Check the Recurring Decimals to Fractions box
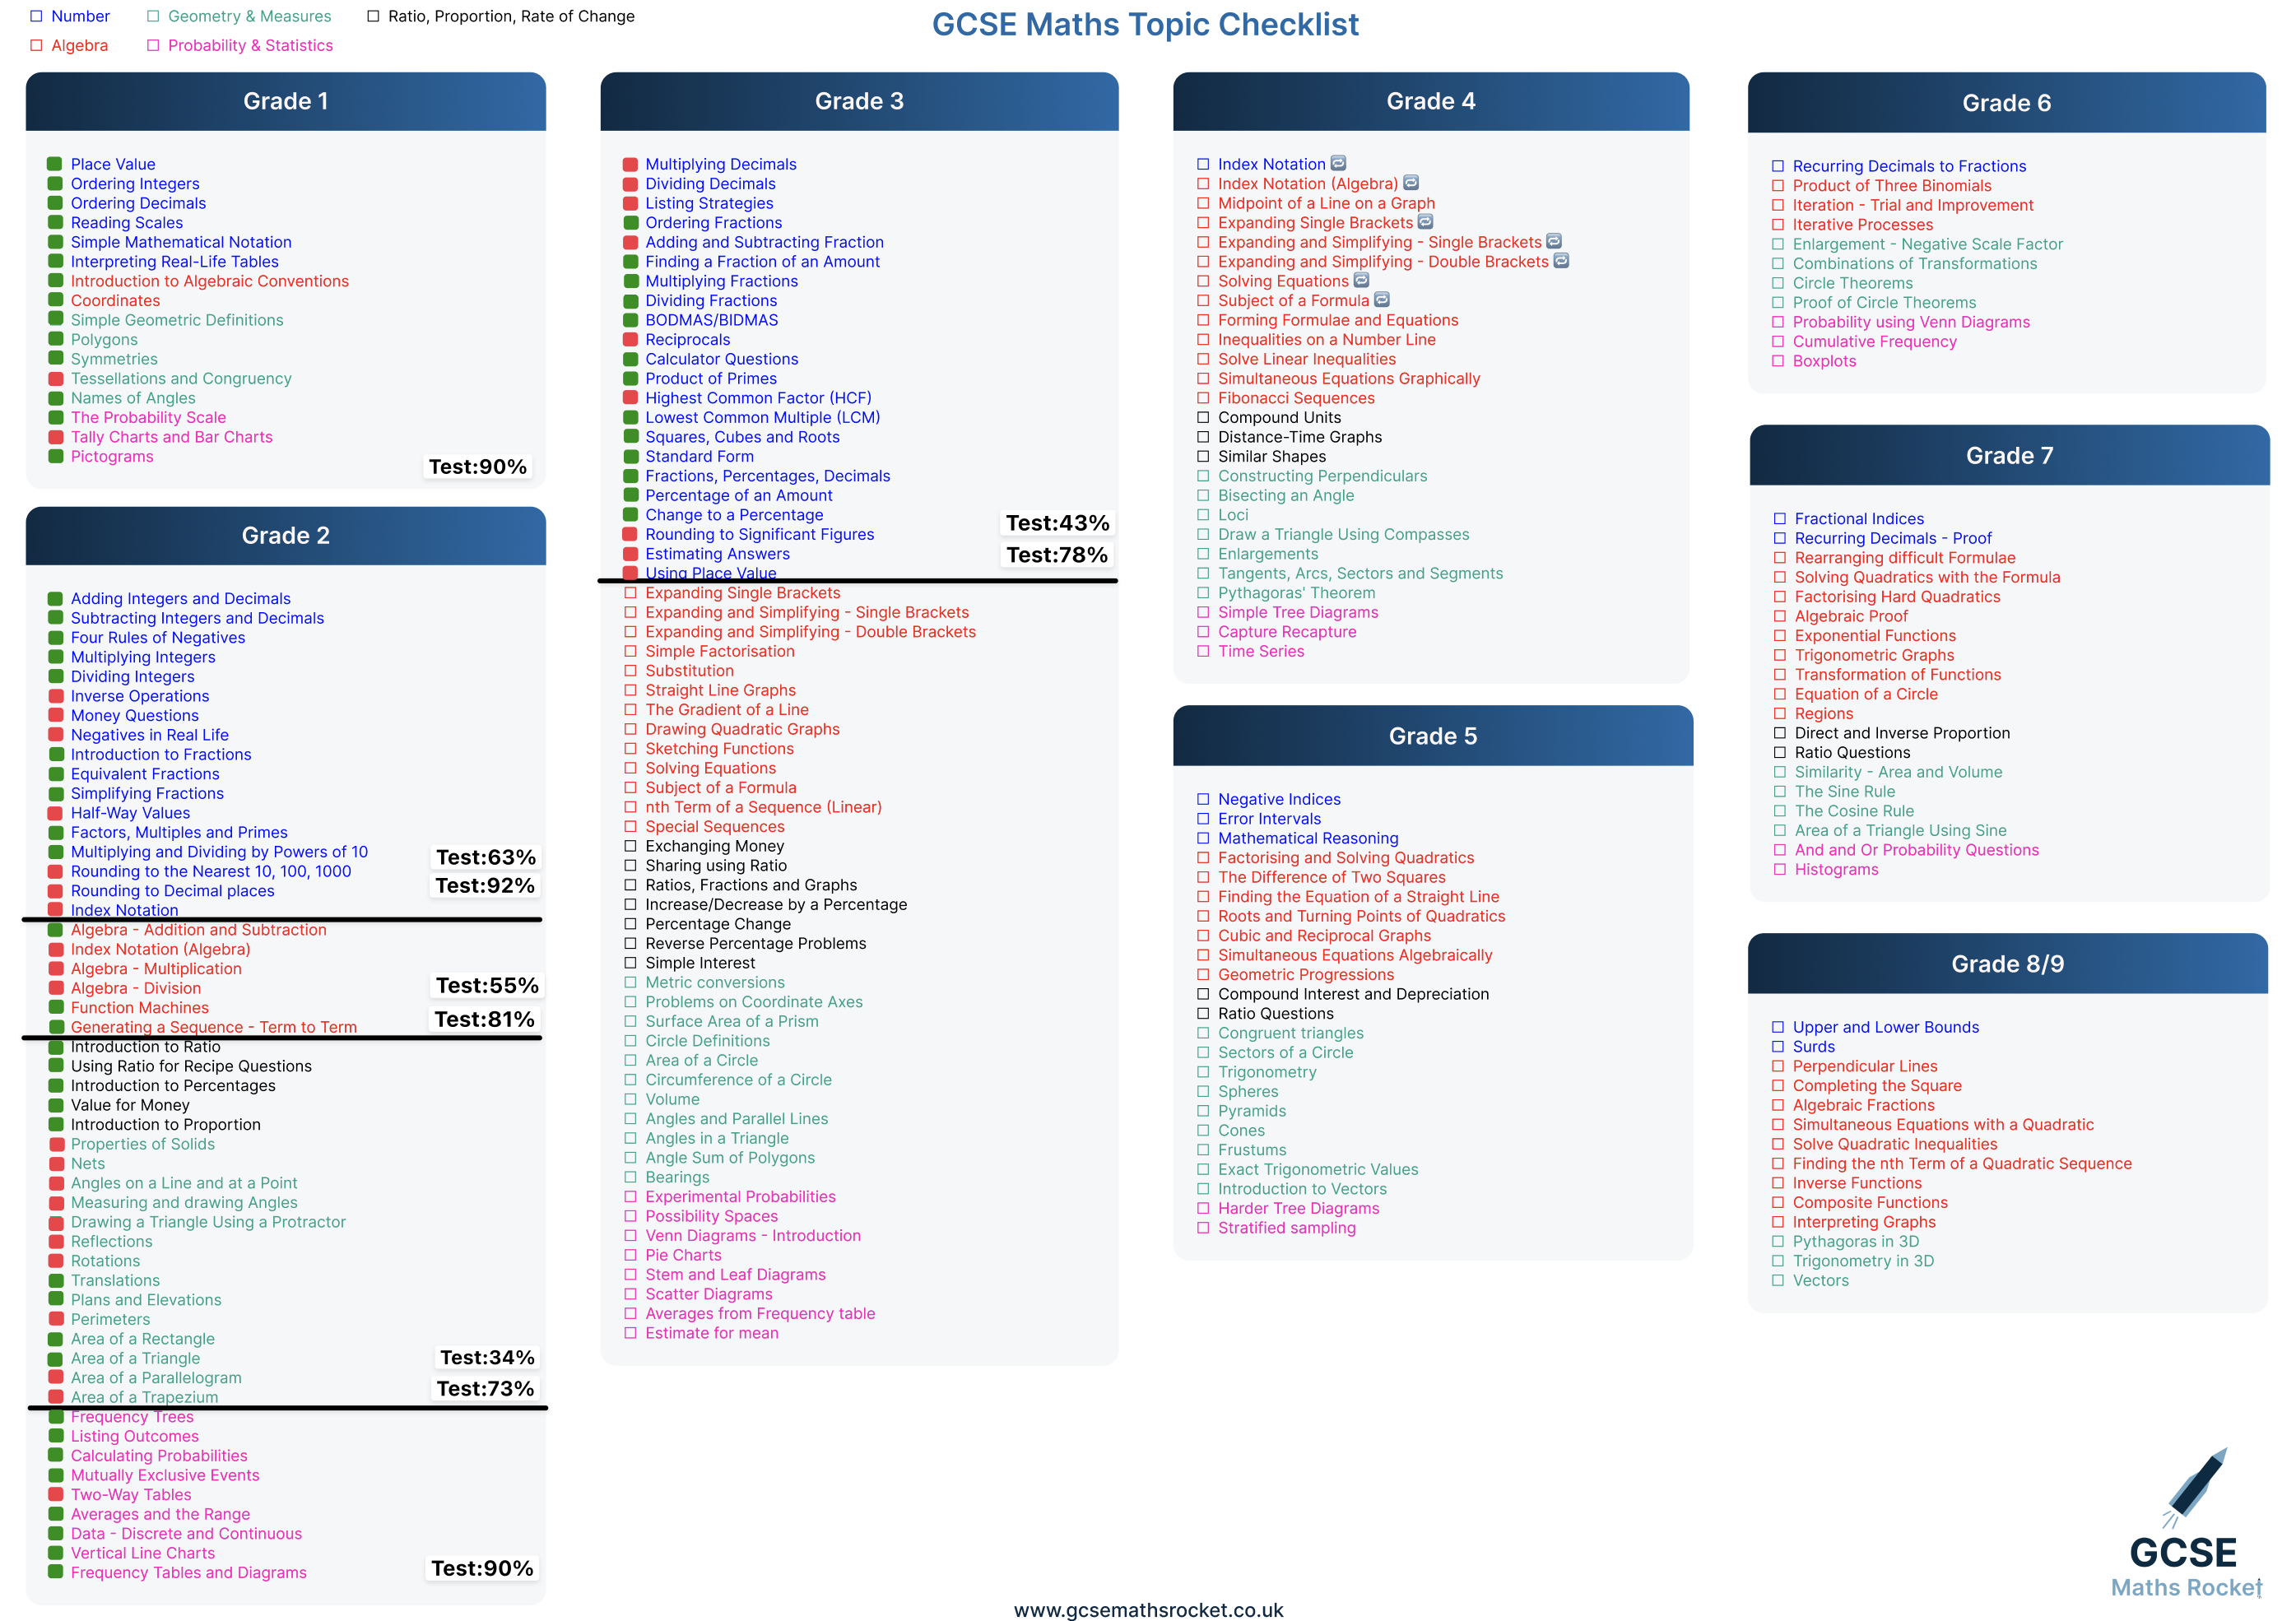Viewport: 2296px width, 1621px height. point(1778,166)
